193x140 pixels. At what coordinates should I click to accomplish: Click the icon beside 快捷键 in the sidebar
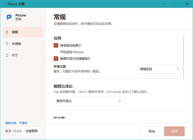[7, 44]
